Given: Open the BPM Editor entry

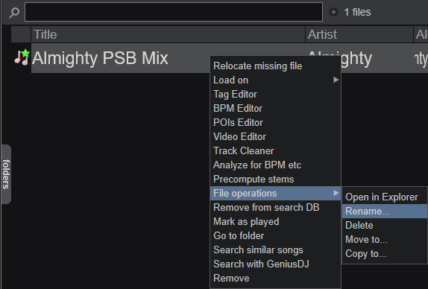Looking at the screenshot, I should pos(275,109).
